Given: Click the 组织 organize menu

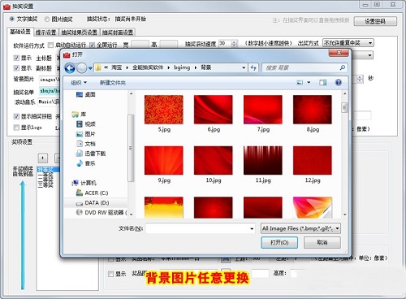Looking at the screenshot, I should [x=79, y=82].
